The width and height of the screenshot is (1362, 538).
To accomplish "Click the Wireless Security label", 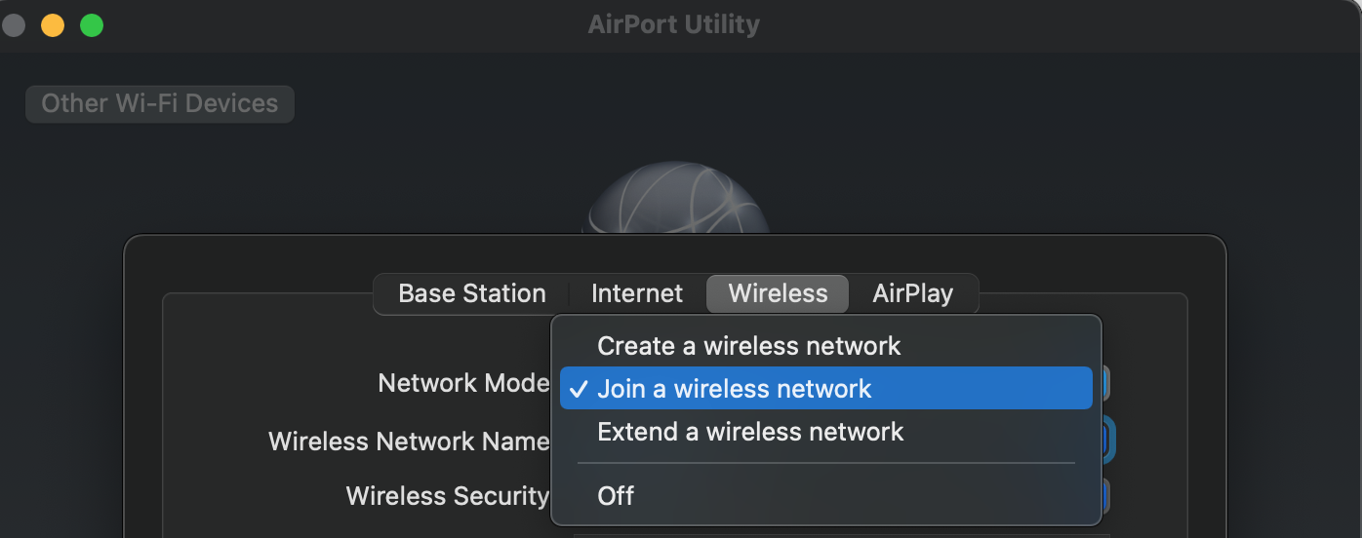I will pos(447,496).
